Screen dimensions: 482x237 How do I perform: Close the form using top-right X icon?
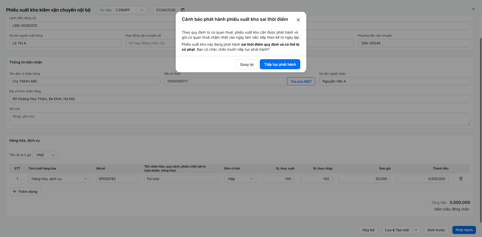(x=473, y=9)
